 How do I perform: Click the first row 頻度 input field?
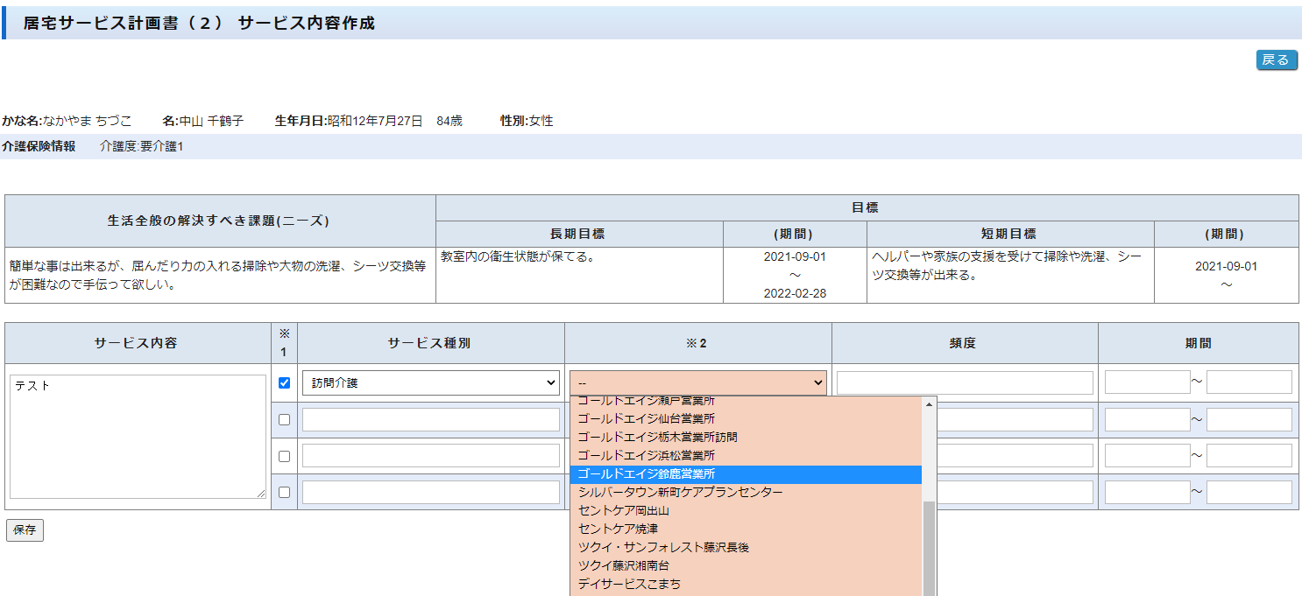(964, 382)
